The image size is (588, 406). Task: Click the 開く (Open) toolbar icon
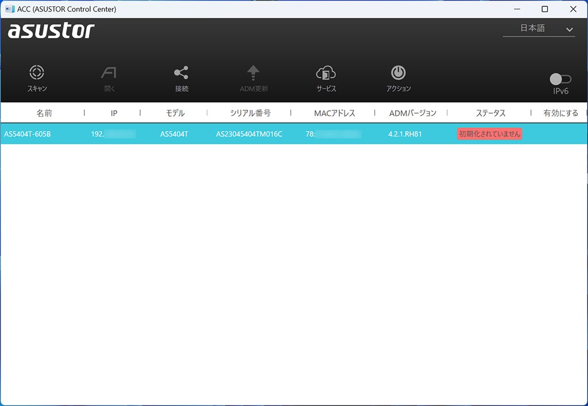[109, 73]
